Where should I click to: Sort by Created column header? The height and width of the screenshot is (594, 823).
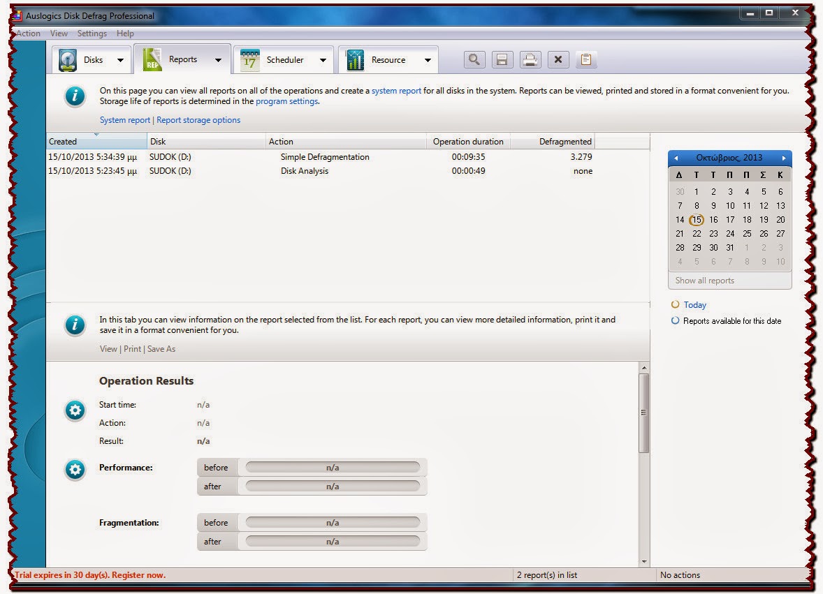click(x=96, y=142)
